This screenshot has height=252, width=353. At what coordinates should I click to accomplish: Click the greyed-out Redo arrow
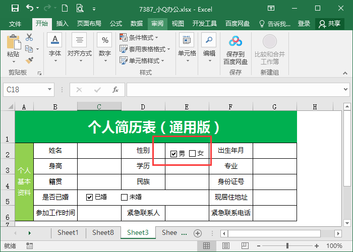coord(47,8)
